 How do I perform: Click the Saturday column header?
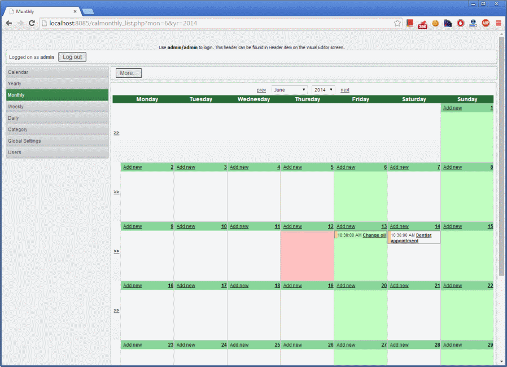tap(414, 99)
